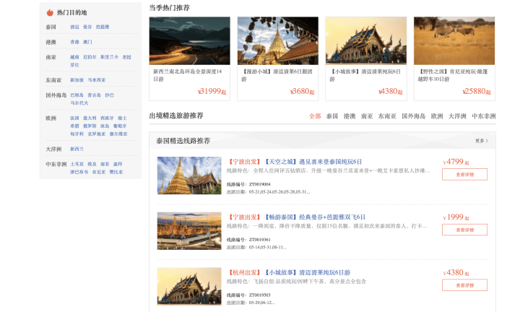Viewport: 520px width, 312px height.
Task: Click the flame icon beside 热门目的地
Action: tap(50, 12)
